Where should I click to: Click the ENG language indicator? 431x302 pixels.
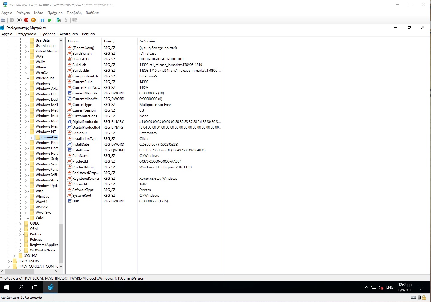tap(390, 287)
